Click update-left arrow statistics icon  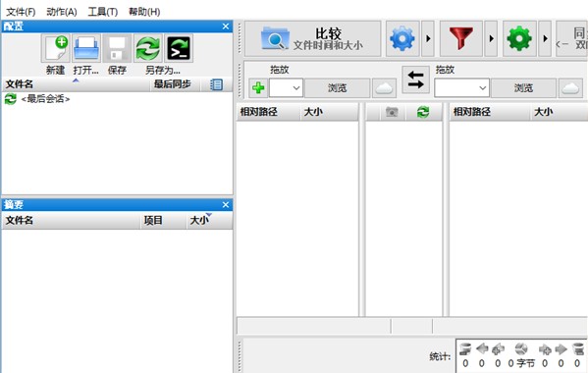(482, 349)
